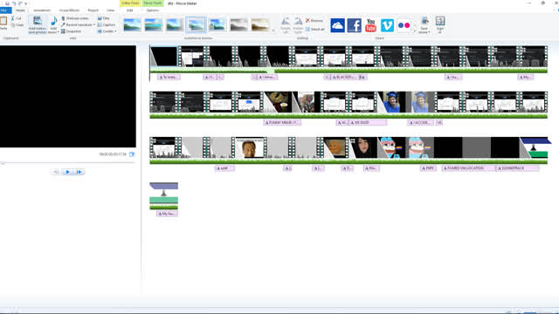Click the Cut scissors icon
The image size is (559, 314).
[x=13, y=18]
